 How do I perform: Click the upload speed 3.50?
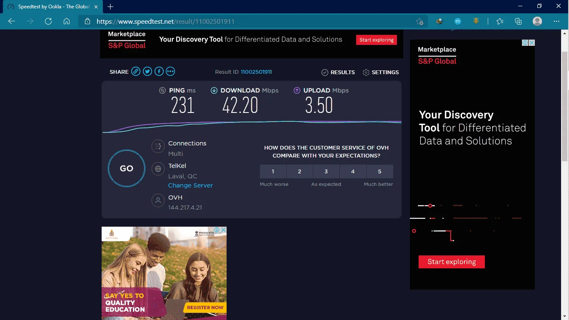[x=319, y=105]
